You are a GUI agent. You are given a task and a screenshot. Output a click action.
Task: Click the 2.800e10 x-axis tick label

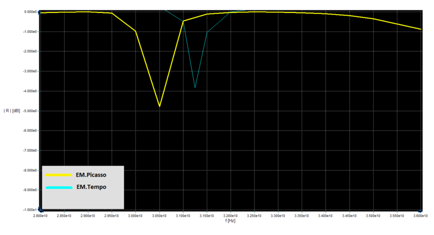[x=40, y=216]
